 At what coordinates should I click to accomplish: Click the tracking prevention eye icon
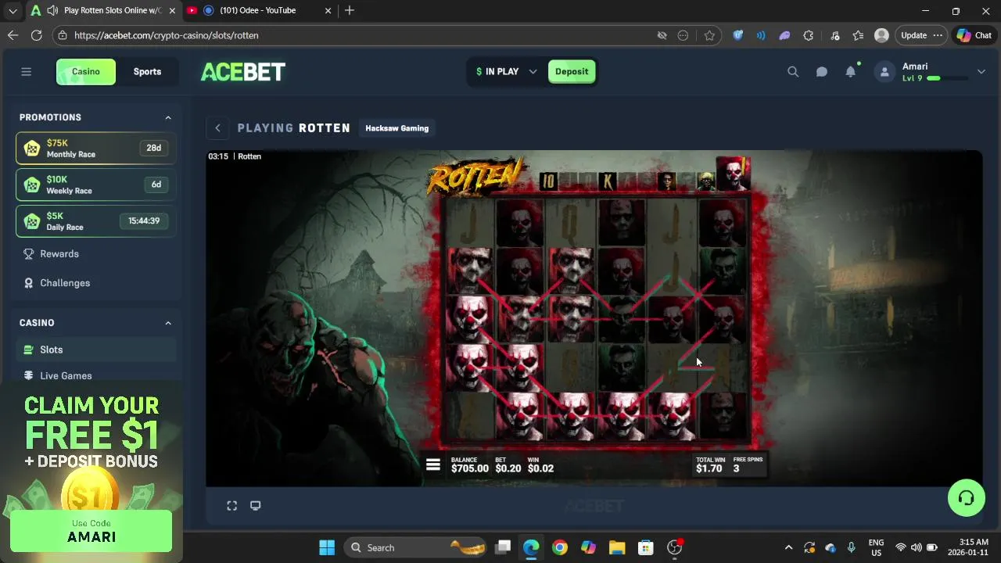coord(662,35)
